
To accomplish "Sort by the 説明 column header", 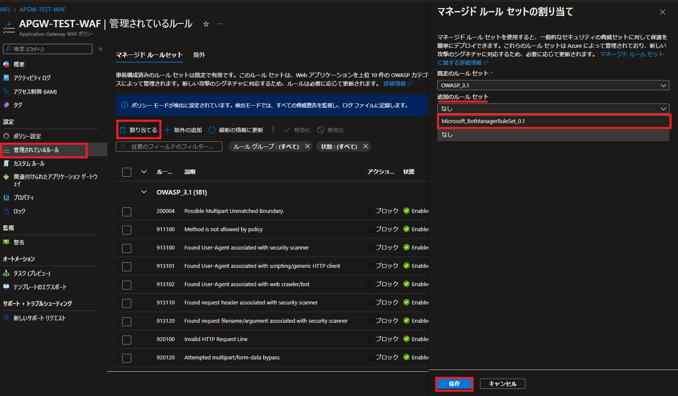I will (190, 172).
